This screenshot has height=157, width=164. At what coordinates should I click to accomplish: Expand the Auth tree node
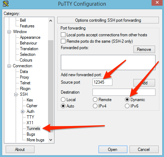coord(22,111)
